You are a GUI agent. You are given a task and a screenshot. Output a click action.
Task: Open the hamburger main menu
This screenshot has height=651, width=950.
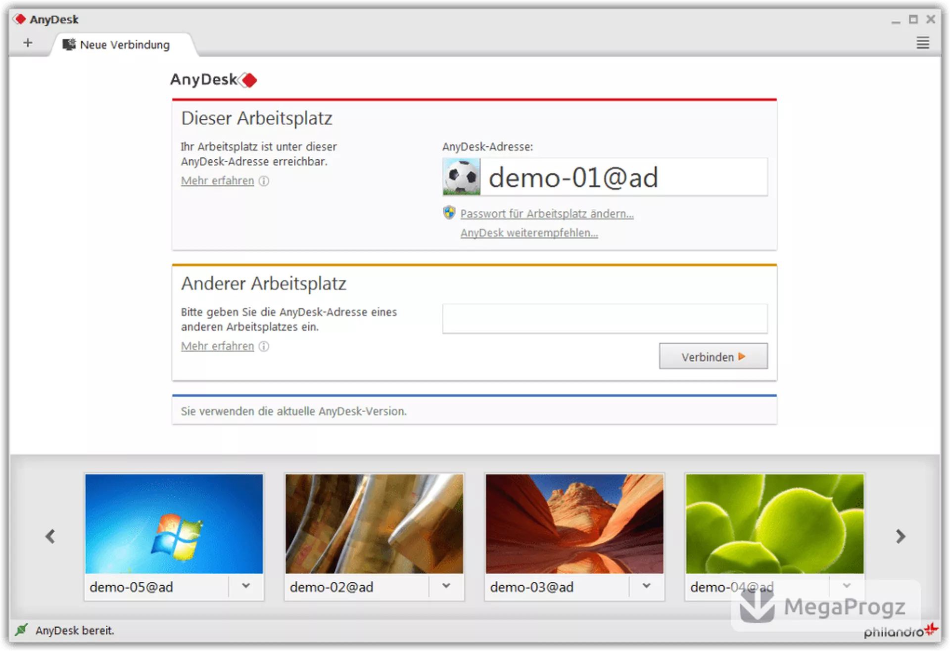(922, 43)
